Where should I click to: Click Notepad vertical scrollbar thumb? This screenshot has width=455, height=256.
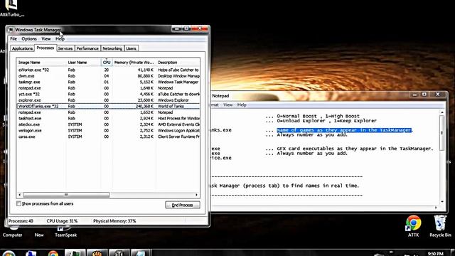point(442,133)
